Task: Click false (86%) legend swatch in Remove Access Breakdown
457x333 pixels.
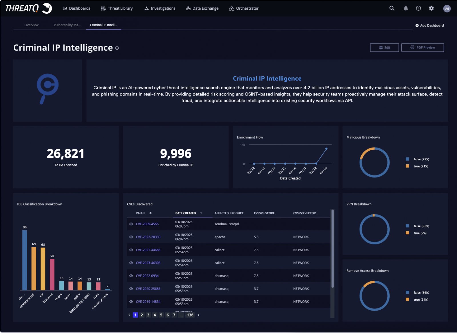Action: pyautogui.click(x=408, y=292)
